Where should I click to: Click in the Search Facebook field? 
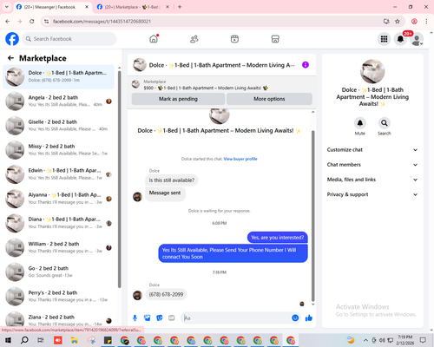(x=69, y=39)
